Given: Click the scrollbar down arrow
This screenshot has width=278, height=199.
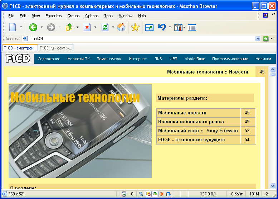Looking at the screenshot, I should pyautogui.click(x=273, y=186).
